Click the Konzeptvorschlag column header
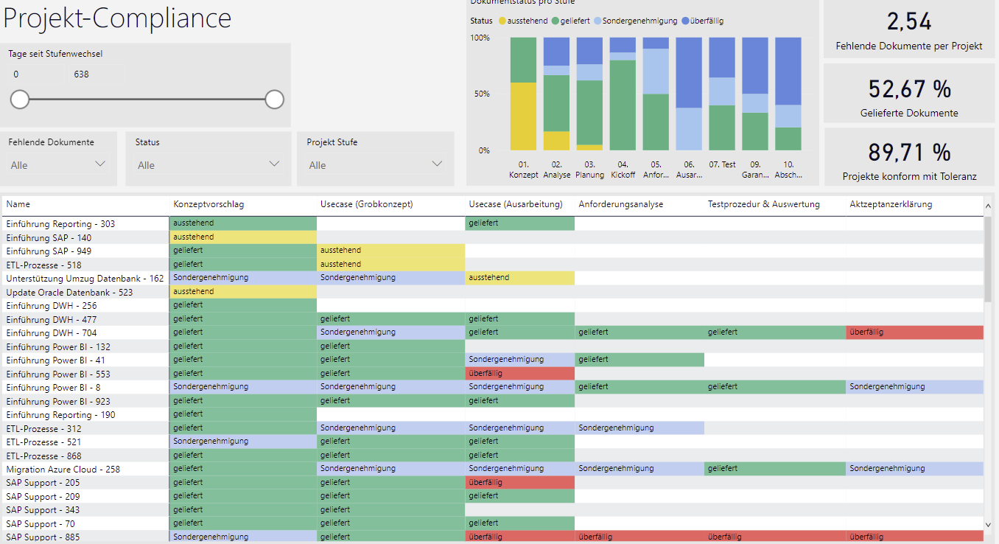 (208, 204)
